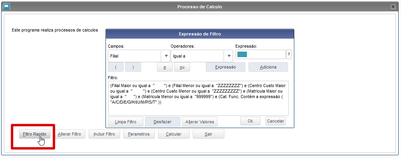The height and width of the screenshot is (158, 401).
Task: Click the application icon in the title bar
Action: point(6,7)
